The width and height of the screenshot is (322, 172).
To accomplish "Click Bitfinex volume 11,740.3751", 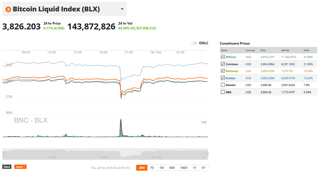I will pos(289,57).
